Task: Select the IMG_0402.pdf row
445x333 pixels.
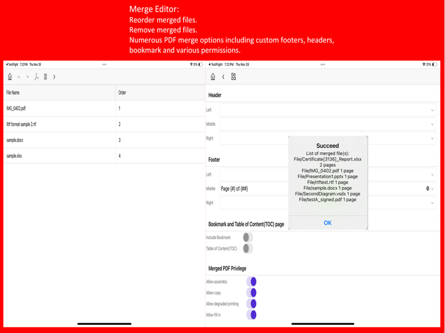Action: [x=104, y=108]
